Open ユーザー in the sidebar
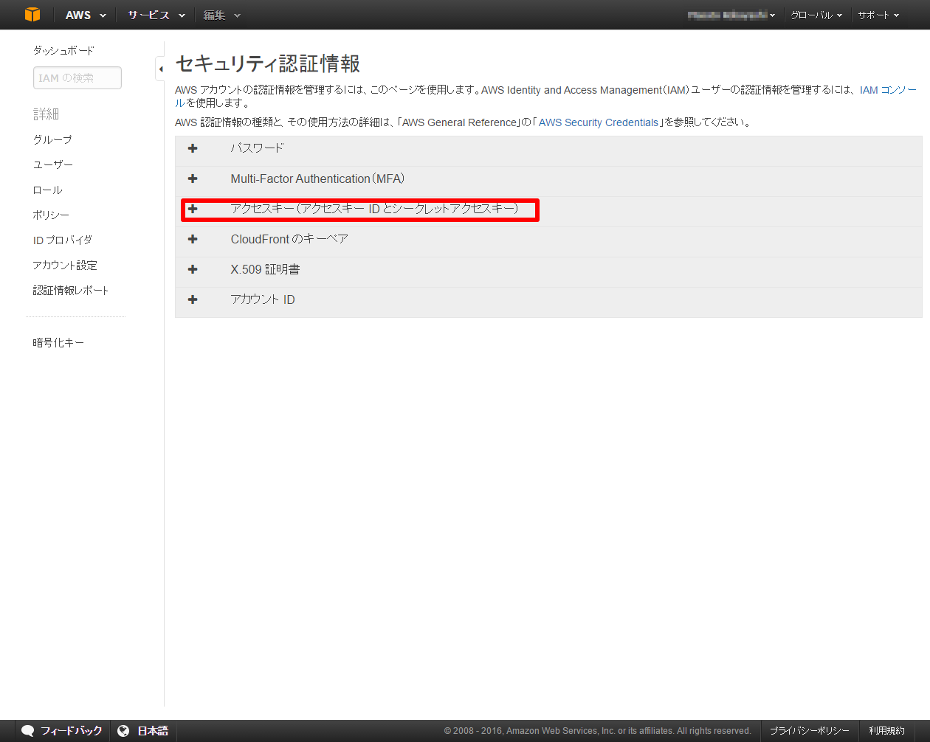930x742 pixels. (53, 164)
